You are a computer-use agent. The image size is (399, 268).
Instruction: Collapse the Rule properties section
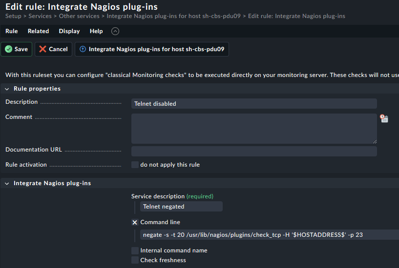[7, 89]
